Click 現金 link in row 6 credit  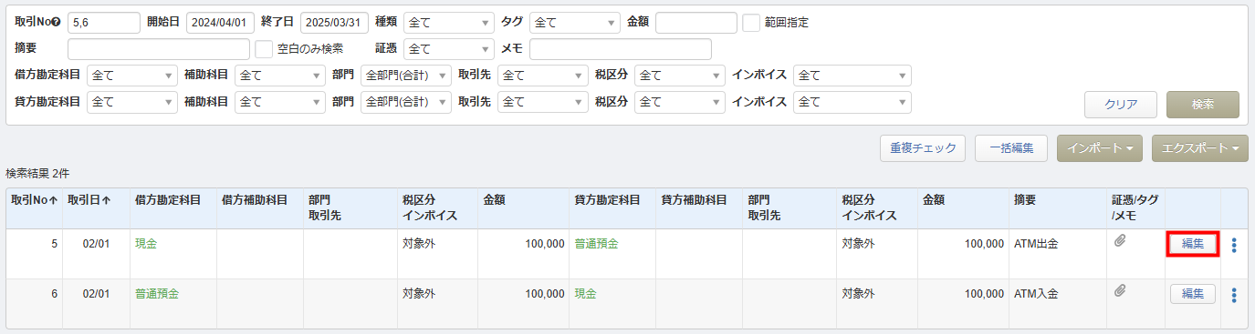tap(586, 293)
